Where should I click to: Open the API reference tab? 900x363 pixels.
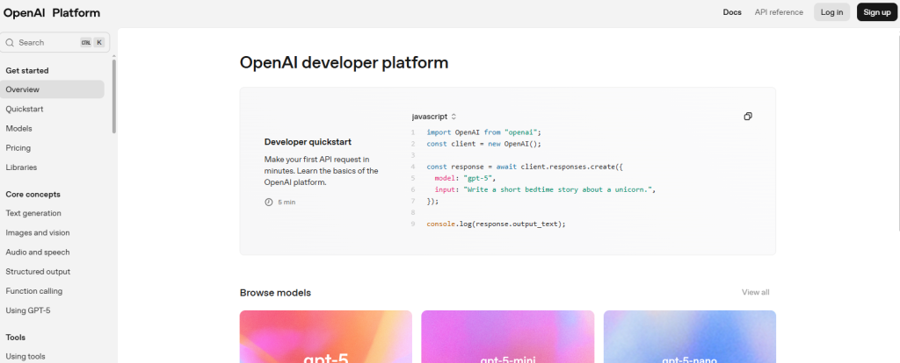tap(779, 12)
